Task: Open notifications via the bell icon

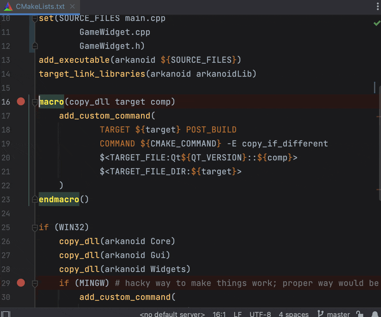Action: (x=374, y=314)
